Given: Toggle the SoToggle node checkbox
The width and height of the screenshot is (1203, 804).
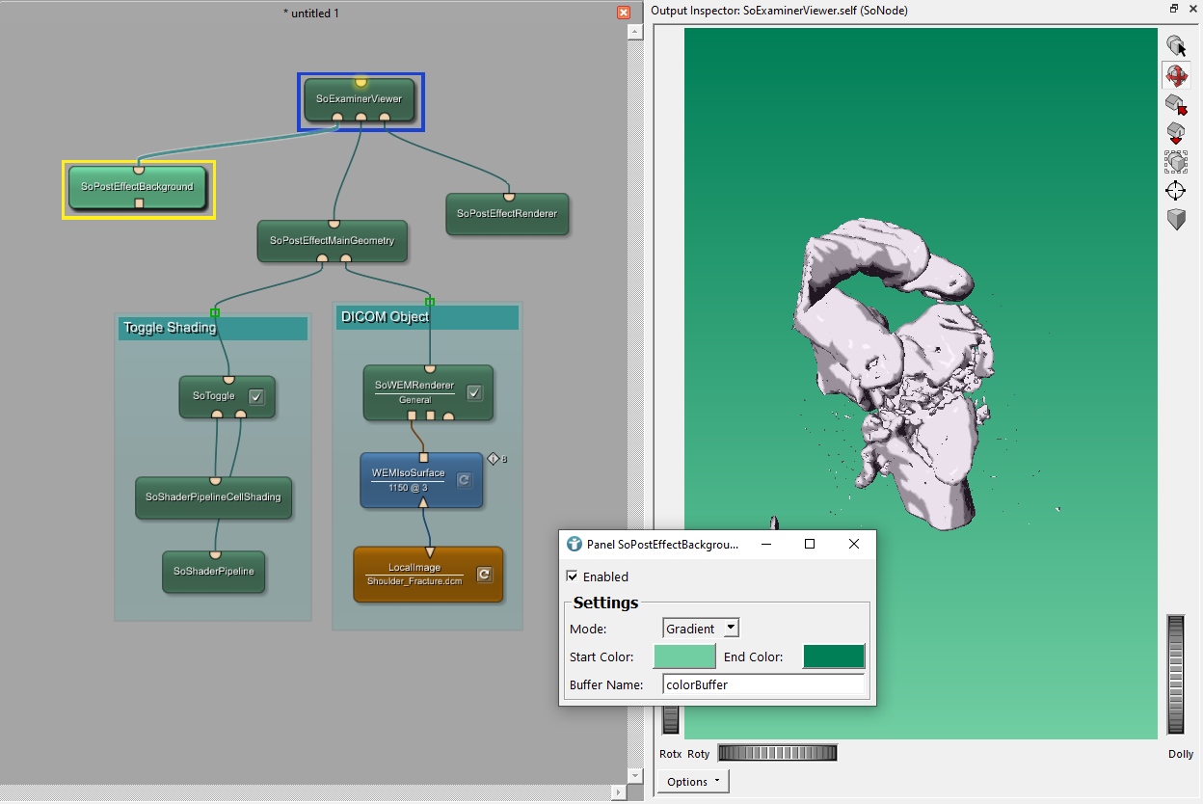Looking at the screenshot, I should (256, 396).
